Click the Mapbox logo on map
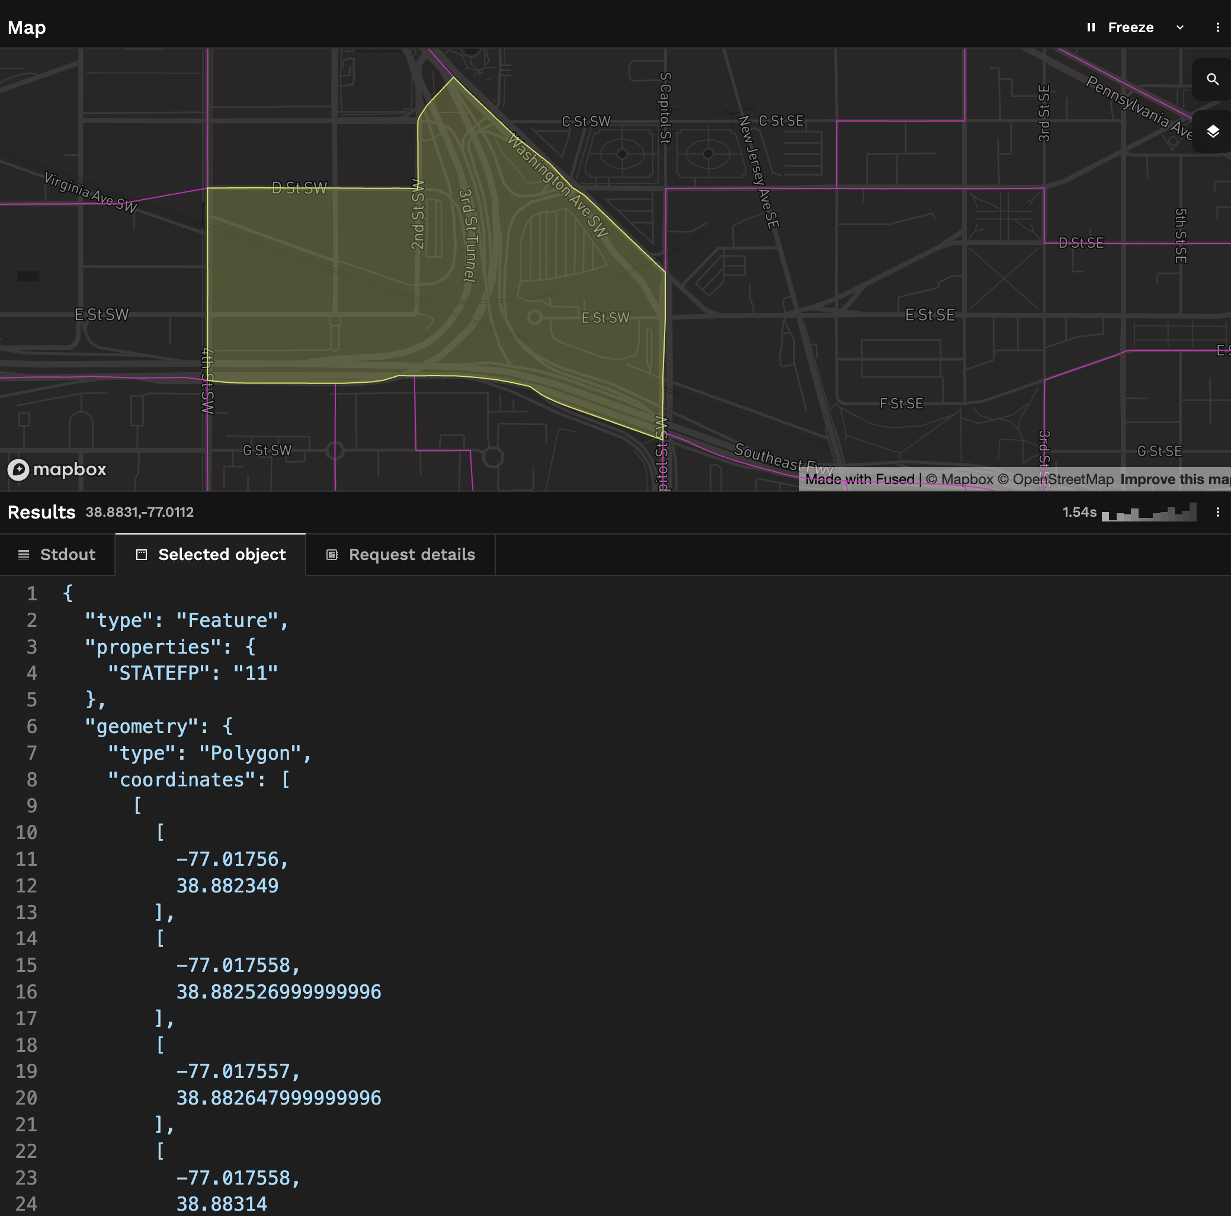The height and width of the screenshot is (1216, 1231). pyautogui.click(x=57, y=470)
